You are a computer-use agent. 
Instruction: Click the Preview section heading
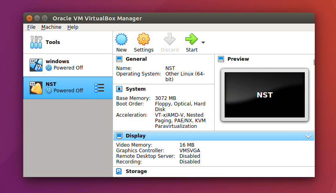pos(238,59)
